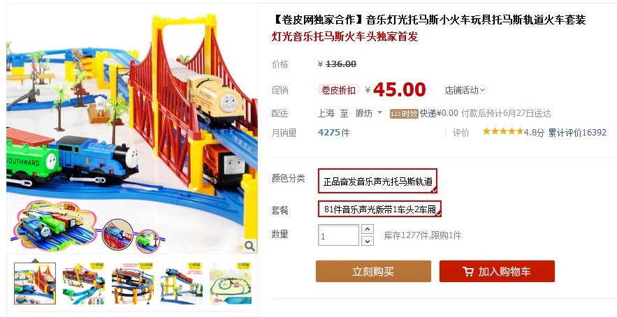This screenshot has width=617, height=317.
Task: Click the 123时效 delivery badge
Action: click(404, 114)
